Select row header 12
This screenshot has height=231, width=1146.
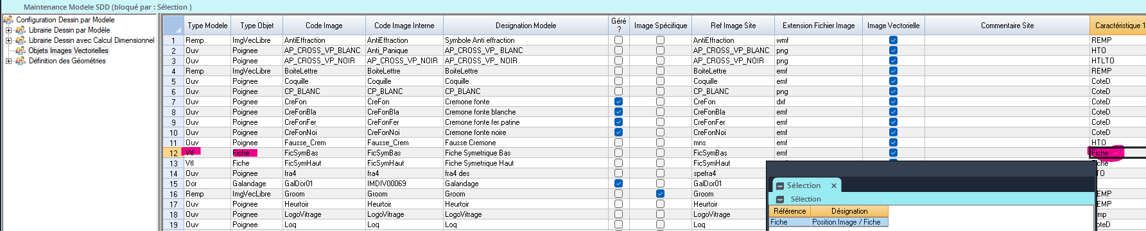[x=173, y=153]
